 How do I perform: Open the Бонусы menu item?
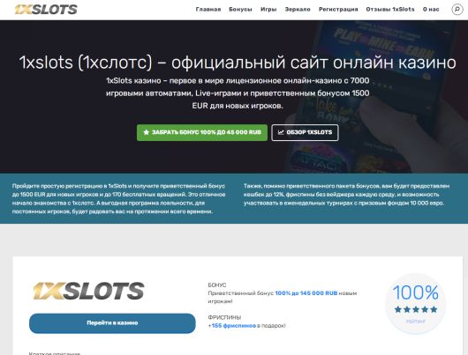click(x=240, y=9)
